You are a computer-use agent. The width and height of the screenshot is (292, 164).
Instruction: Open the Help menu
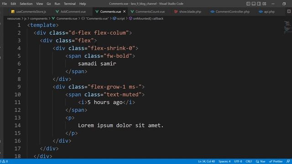[83, 4]
